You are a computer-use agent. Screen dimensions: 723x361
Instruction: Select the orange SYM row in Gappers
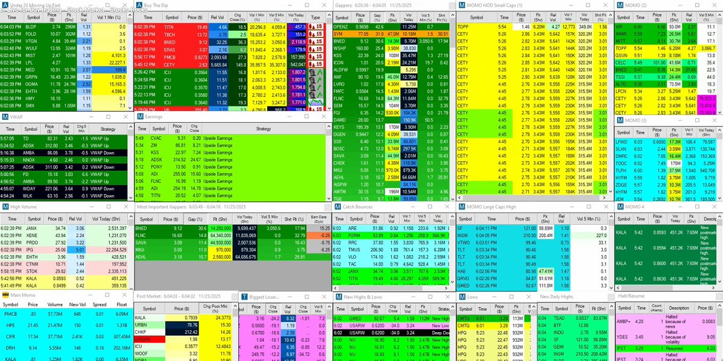(392, 34)
